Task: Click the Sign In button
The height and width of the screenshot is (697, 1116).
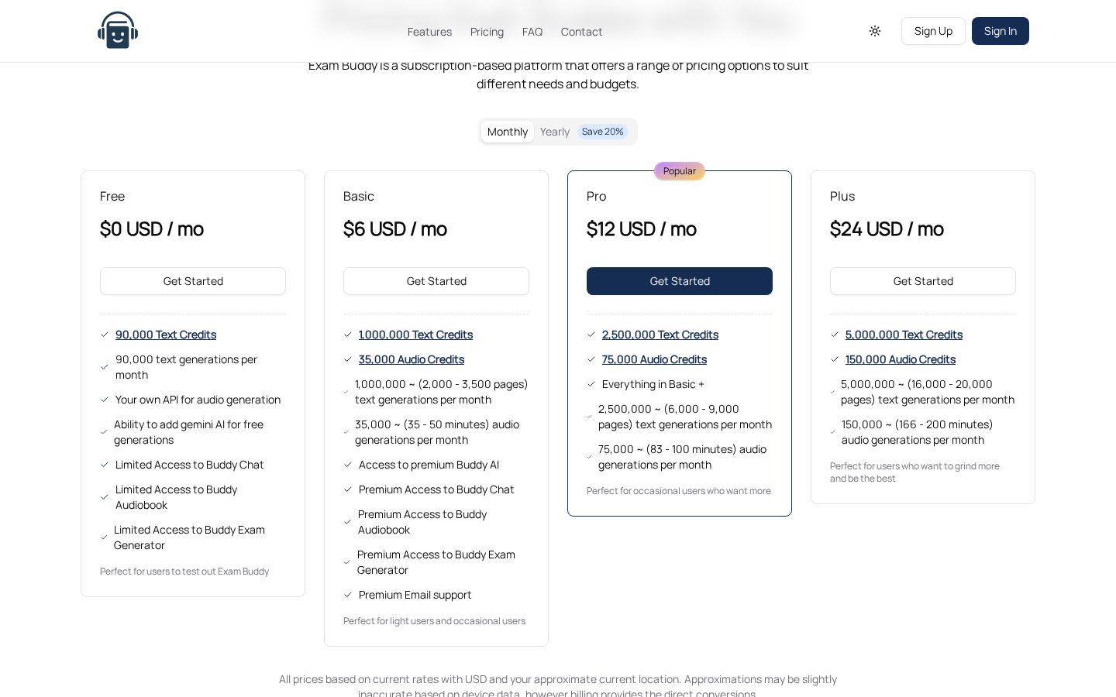Action: 1001,31
